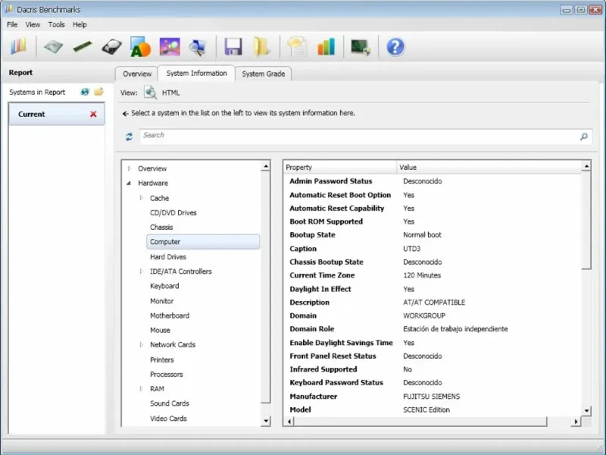
Task: Expand the Network Cards node
Action: click(x=141, y=345)
